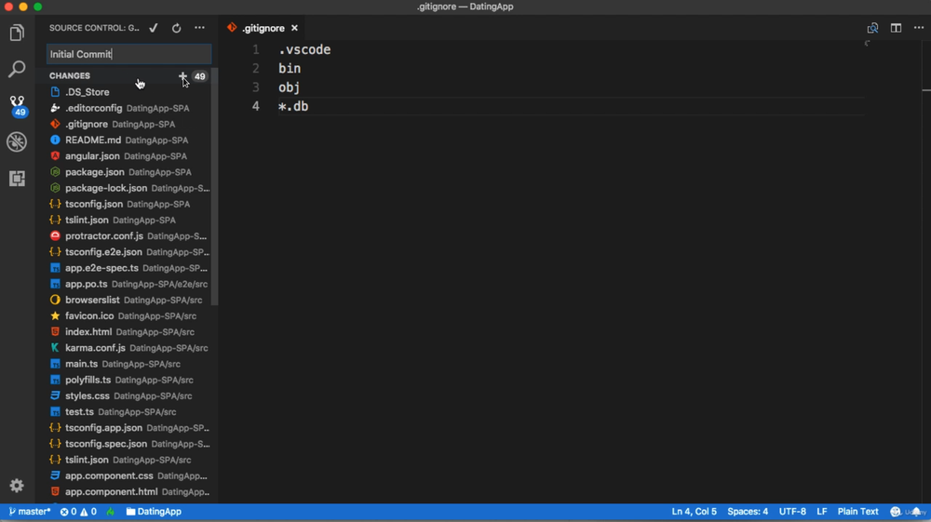Open app.e2e-spec.ts in changes list
Screen dimensions: 931x522
[x=128, y=268]
